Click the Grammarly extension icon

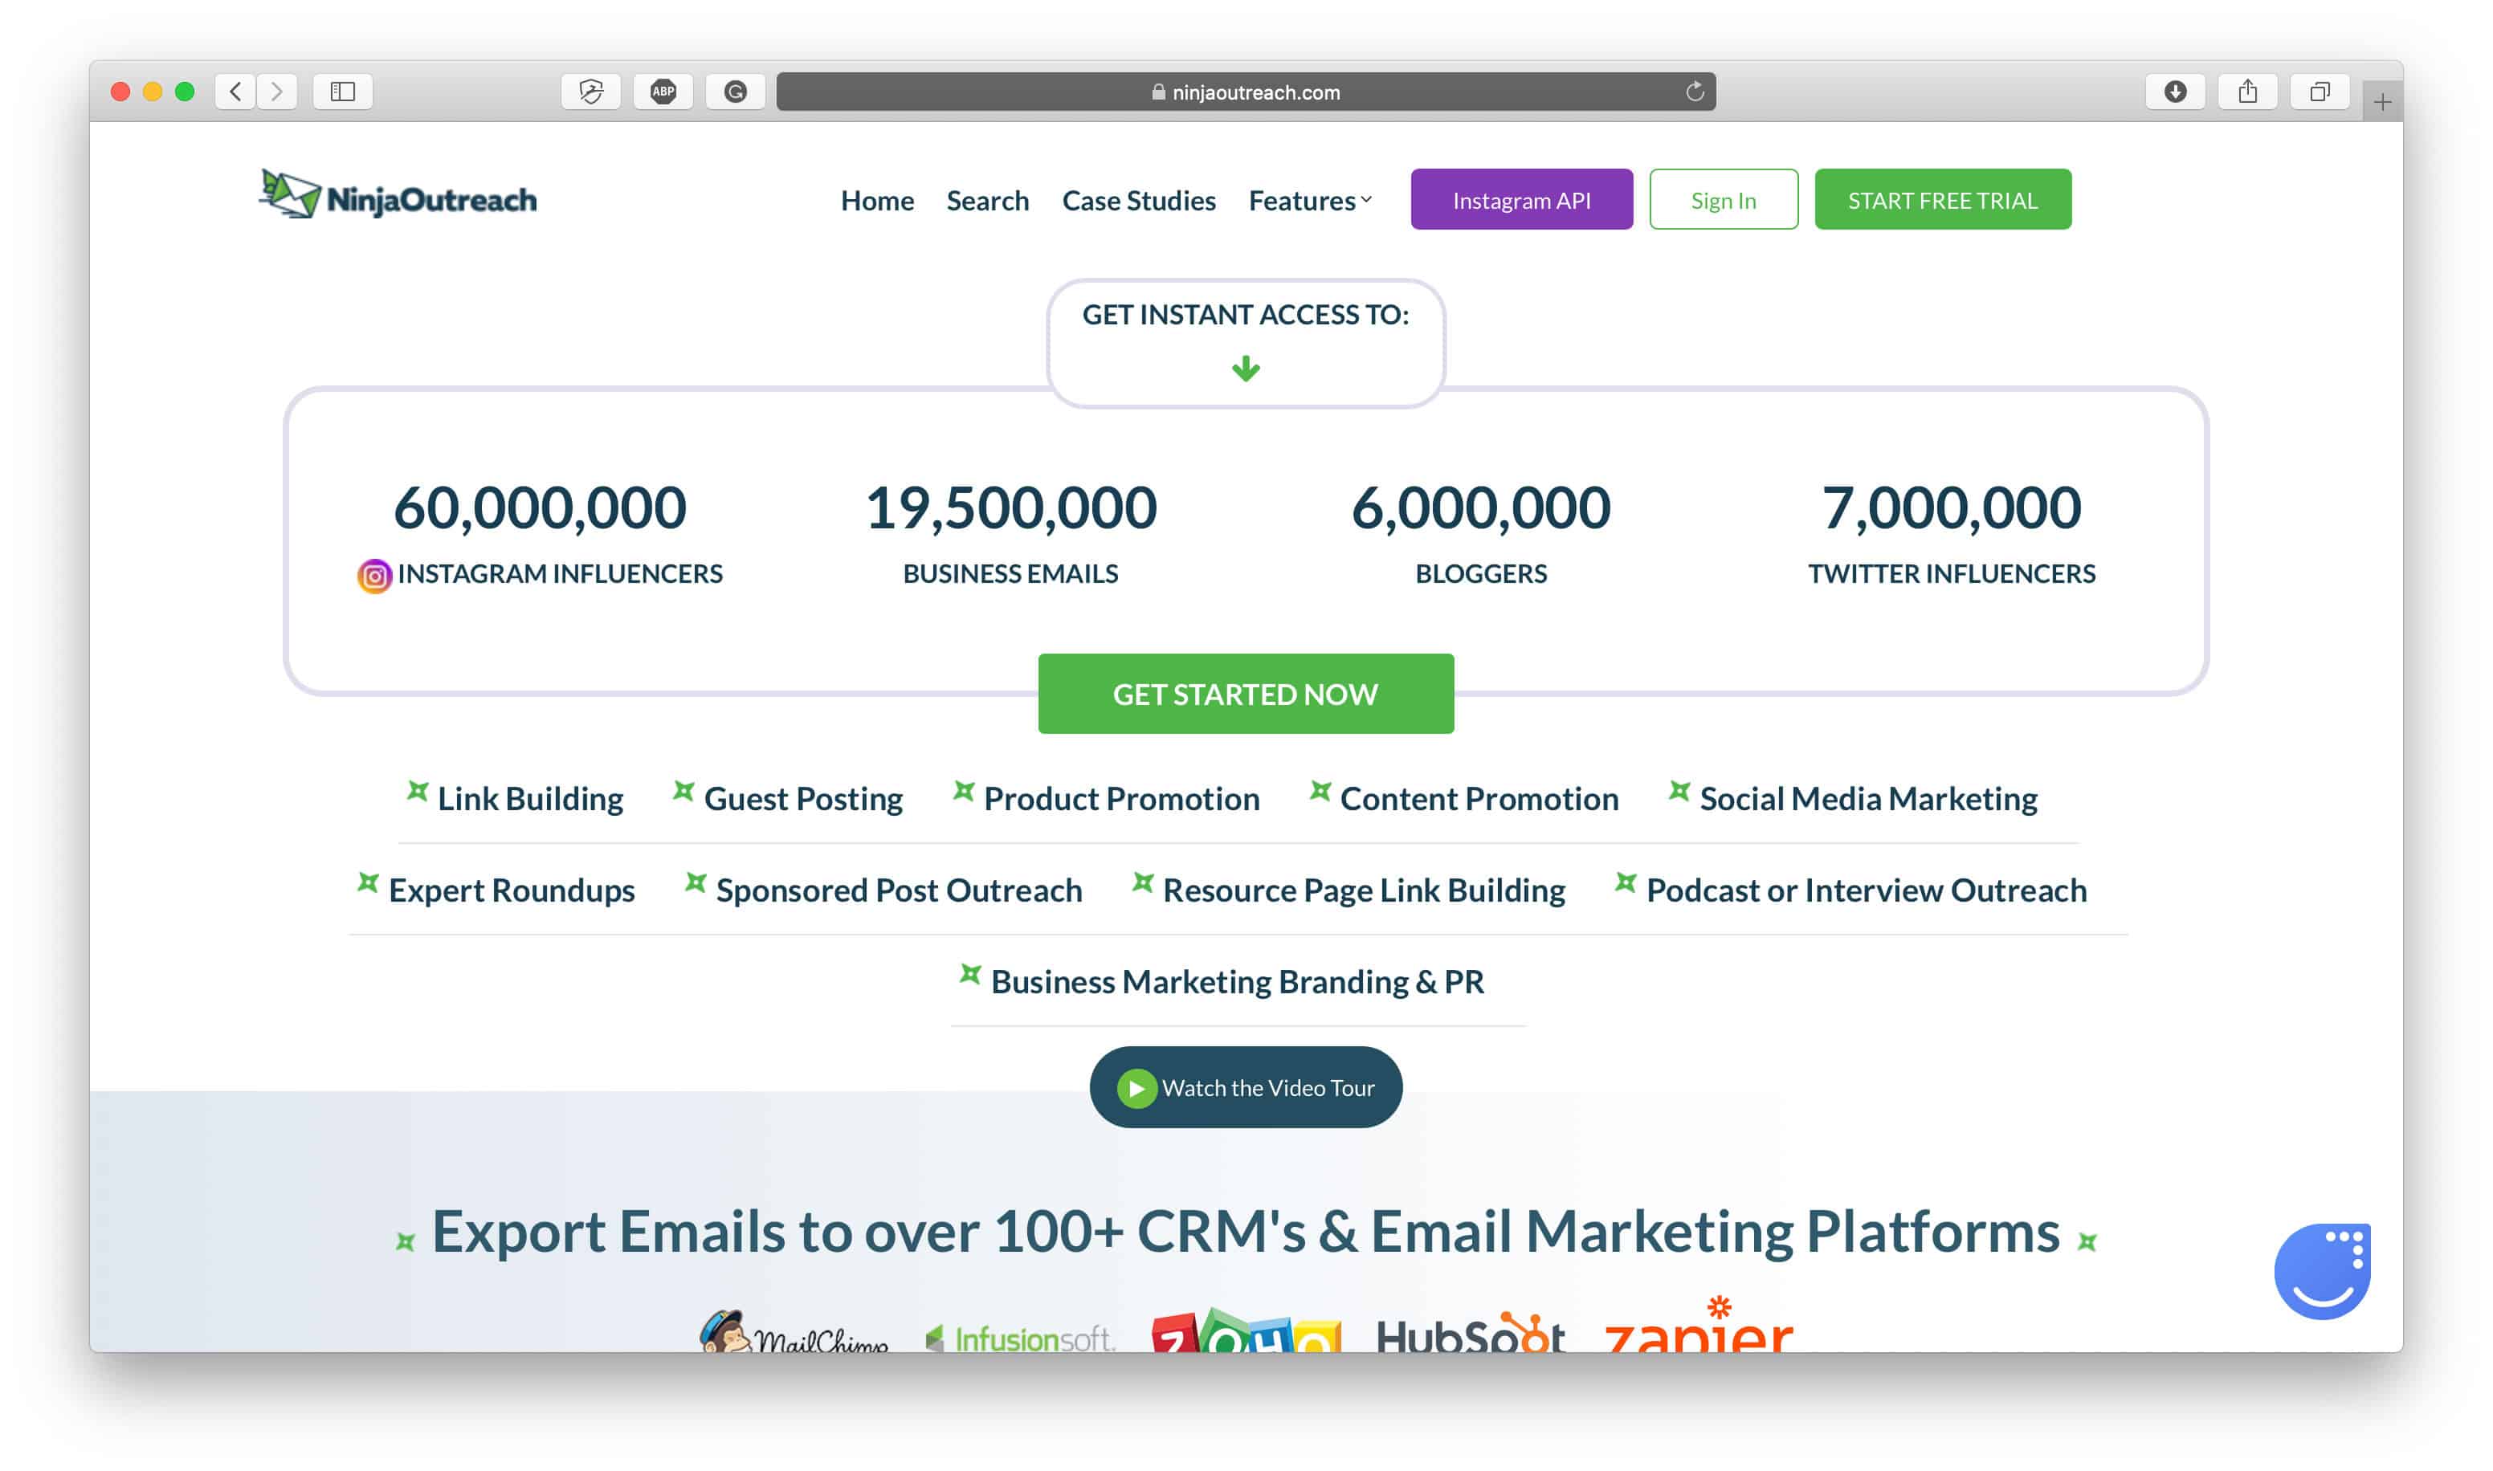coord(736,92)
